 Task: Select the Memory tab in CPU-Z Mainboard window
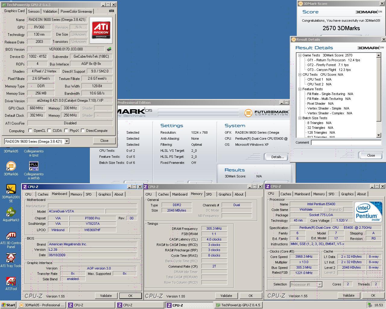(76, 194)
